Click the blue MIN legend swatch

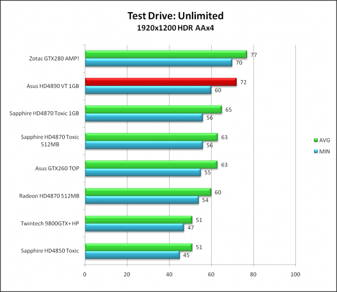click(x=316, y=151)
